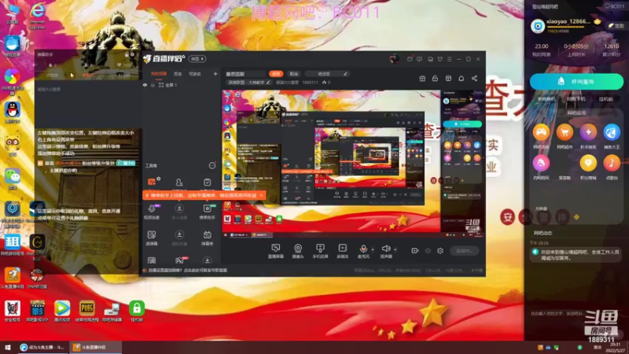Viewport: 629px width, 354px height.
Task: Click the gear icon in barrage assistant window
Action: [132, 54]
